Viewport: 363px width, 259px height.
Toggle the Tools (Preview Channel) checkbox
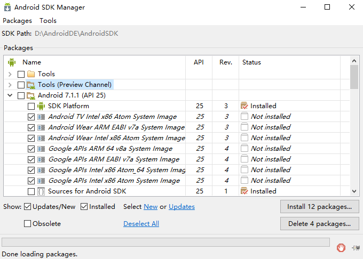click(21, 85)
